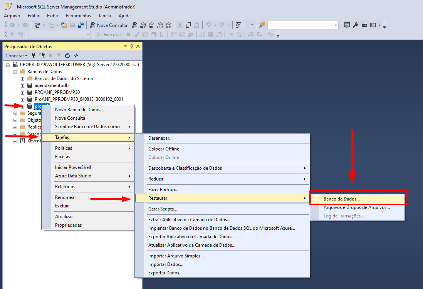This screenshot has height=289, width=423.
Task: Click the Properties wrench icon
Action: tap(356, 25)
